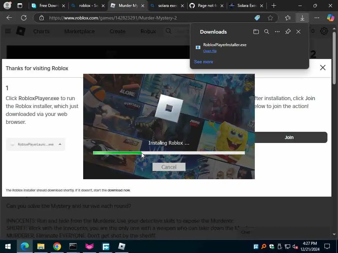The image size is (338, 253).
Task: Open Robux in Roblox navigation
Action: 148,31
